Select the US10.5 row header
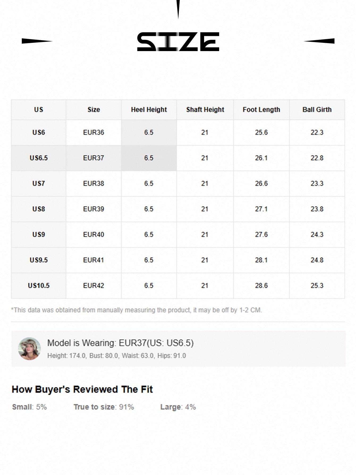356x475 pixels. point(39,286)
